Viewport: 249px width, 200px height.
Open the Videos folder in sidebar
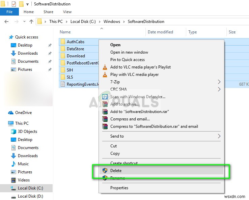[24, 180]
